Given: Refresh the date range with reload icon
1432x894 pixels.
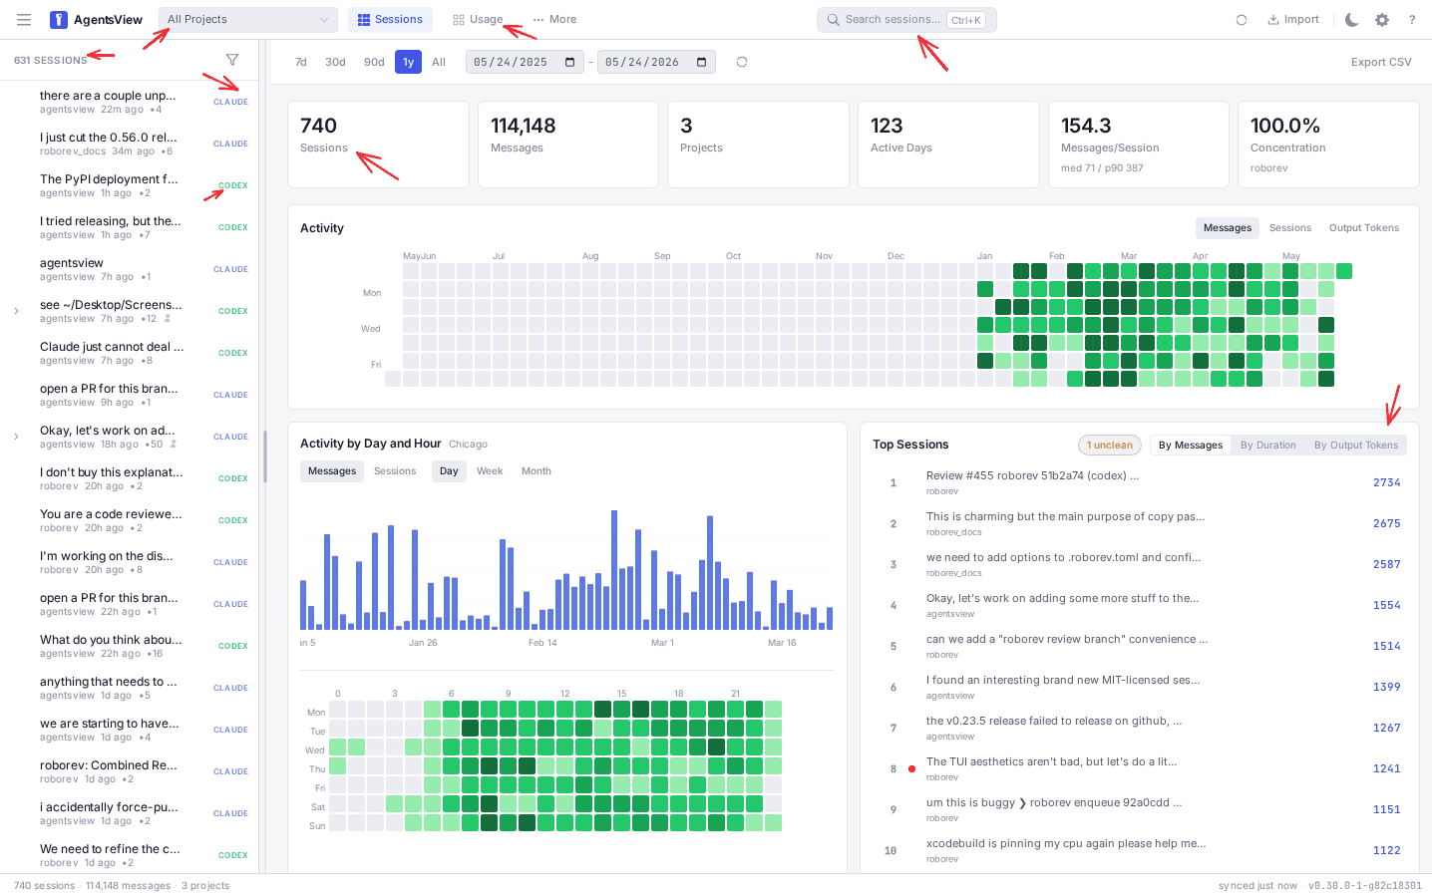Looking at the screenshot, I should point(742,62).
